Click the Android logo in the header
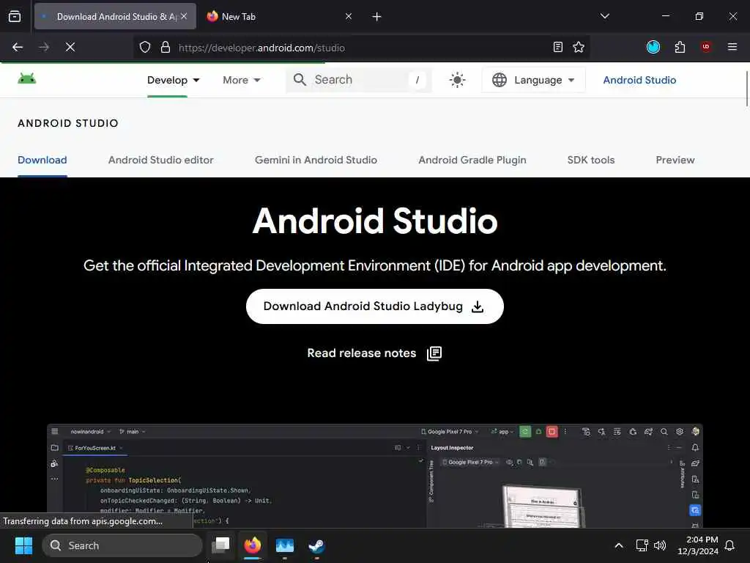The width and height of the screenshot is (750, 563). (27, 78)
